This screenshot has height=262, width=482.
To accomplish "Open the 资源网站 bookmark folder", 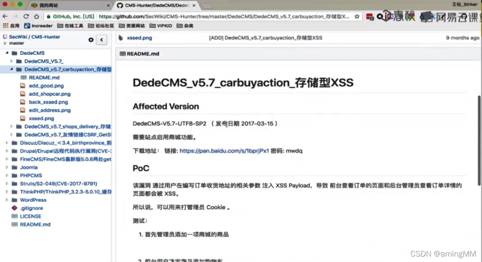I will (132, 26).
